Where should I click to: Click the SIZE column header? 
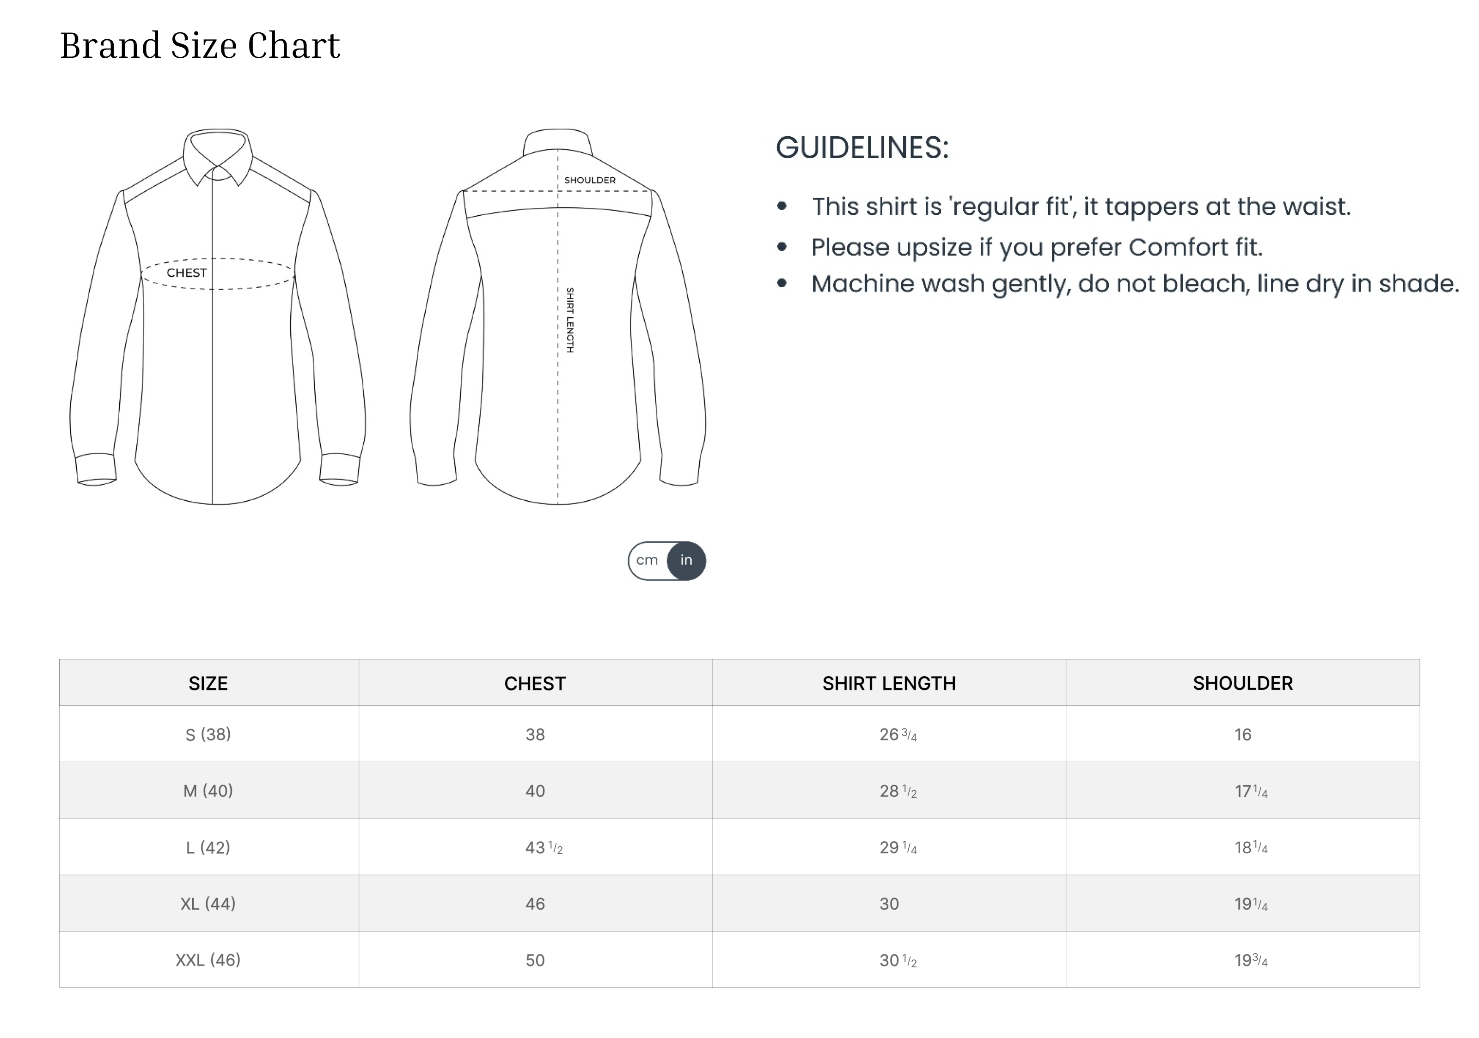(x=208, y=683)
